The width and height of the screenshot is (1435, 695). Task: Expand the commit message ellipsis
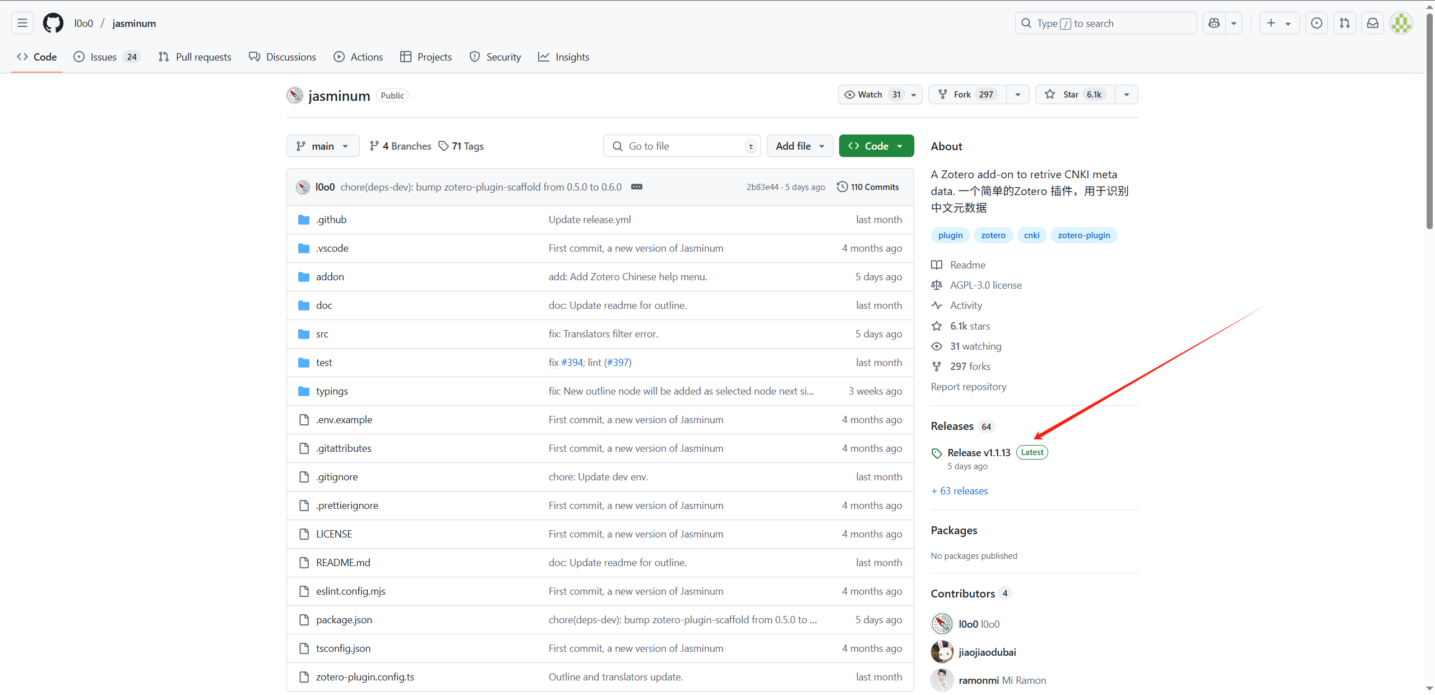pos(637,187)
